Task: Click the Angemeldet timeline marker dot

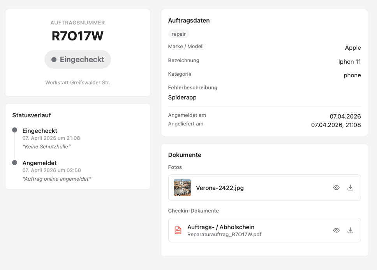Action: (x=15, y=162)
